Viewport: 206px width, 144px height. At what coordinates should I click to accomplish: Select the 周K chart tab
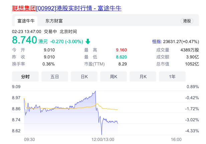[x=114, y=77]
